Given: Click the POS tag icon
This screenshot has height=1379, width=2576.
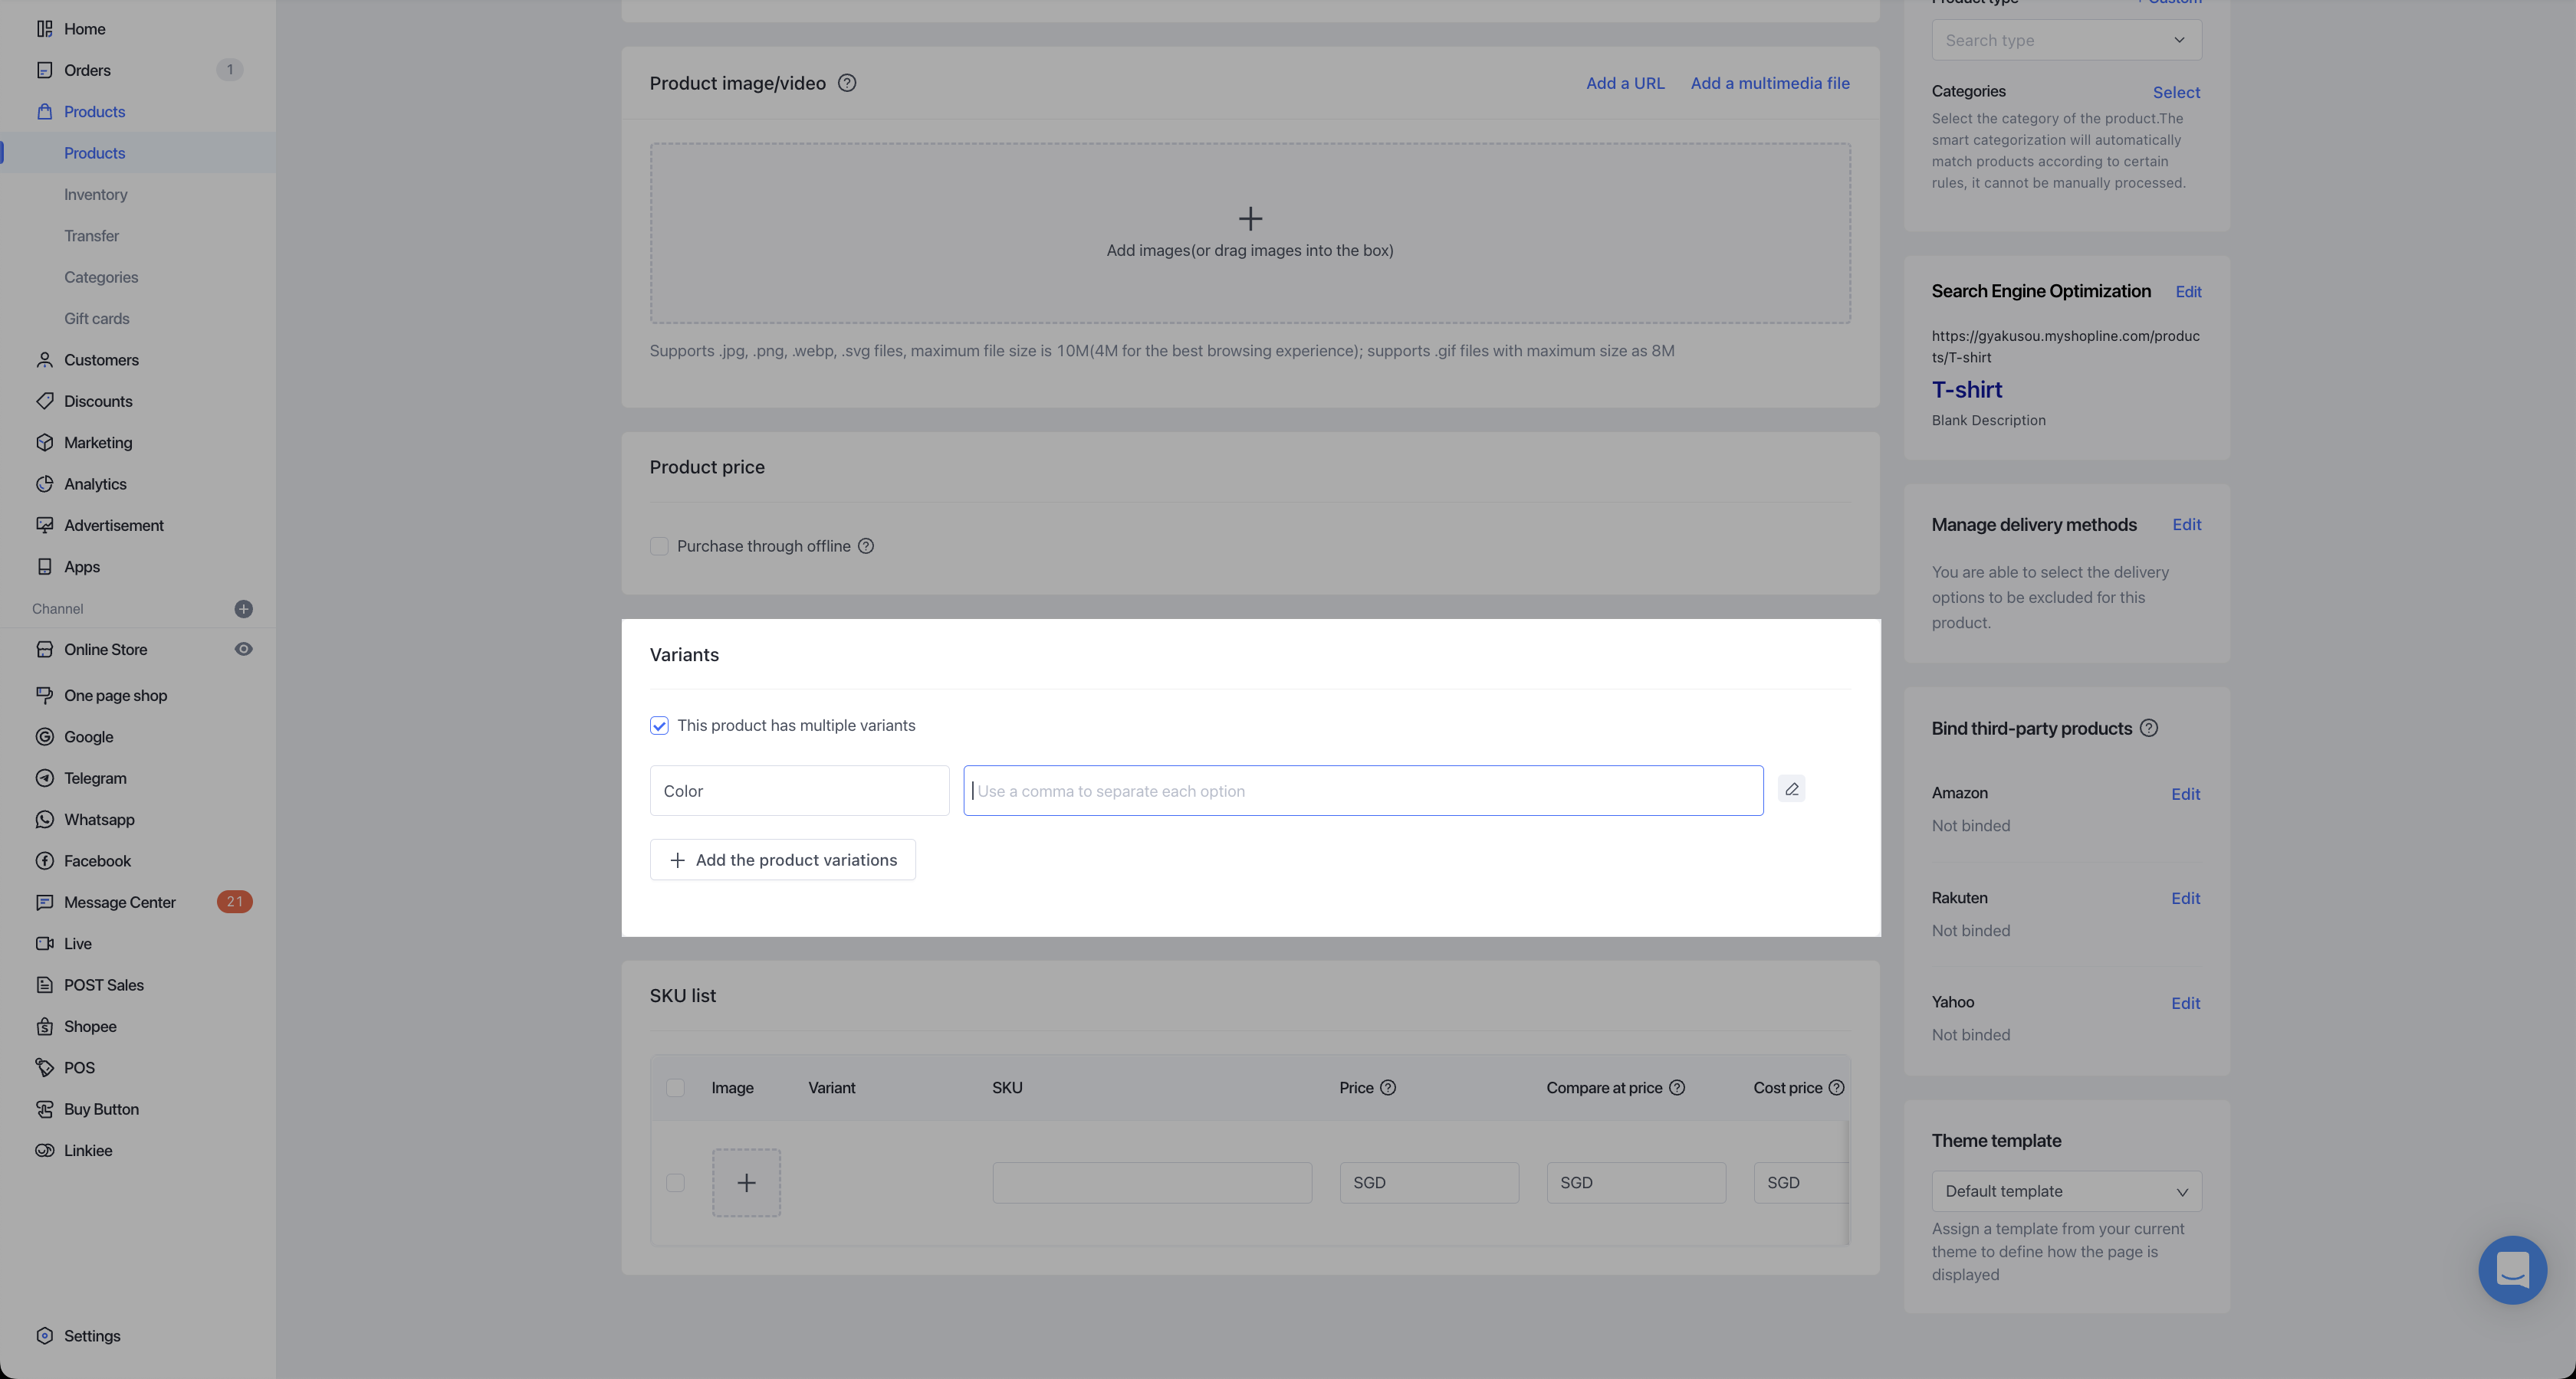Looking at the screenshot, I should pyautogui.click(x=44, y=1068).
